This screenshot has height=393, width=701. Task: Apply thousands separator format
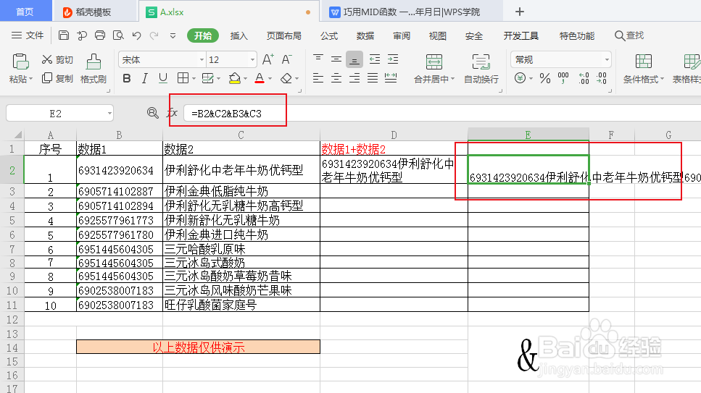(x=563, y=79)
